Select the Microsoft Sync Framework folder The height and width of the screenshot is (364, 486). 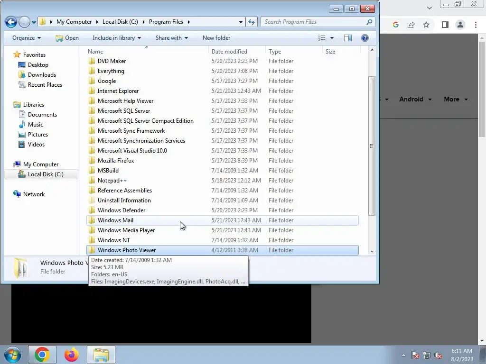pos(131,131)
